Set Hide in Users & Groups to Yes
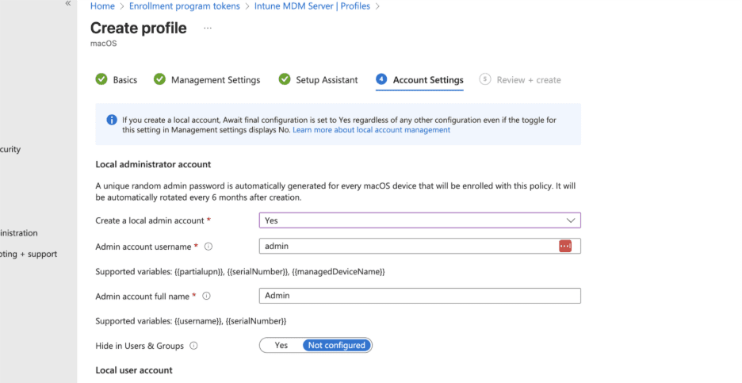This screenshot has height=383, width=742. click(x=281, y=345)
